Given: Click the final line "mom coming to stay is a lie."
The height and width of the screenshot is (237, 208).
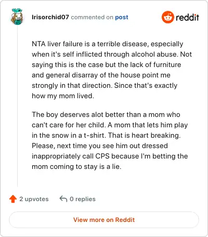Looking at the screenshot, I should (76, 167).
